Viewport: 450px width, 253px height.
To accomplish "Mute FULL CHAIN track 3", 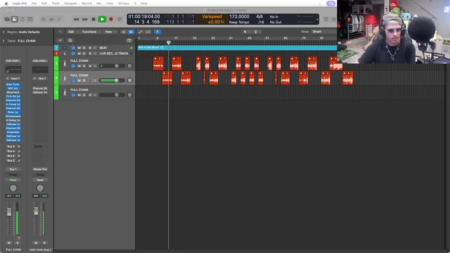I will pos(79,66).
